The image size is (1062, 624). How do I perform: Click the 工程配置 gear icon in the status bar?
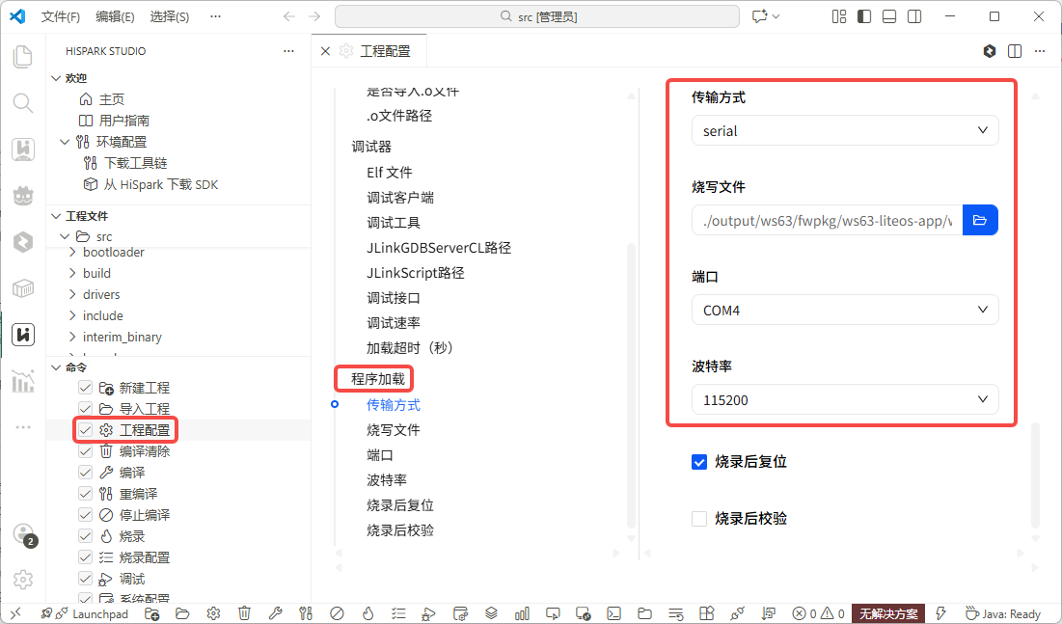[213, 613]
